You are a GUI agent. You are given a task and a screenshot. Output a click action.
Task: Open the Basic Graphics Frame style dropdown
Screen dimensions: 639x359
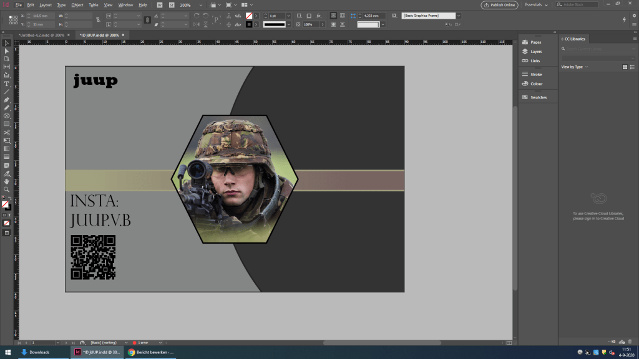tap(459, 15)
